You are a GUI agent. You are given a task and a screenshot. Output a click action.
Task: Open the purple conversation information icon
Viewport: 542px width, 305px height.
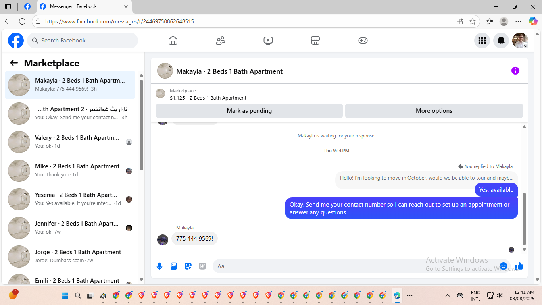pyautogui.click(x=515, y=71)
